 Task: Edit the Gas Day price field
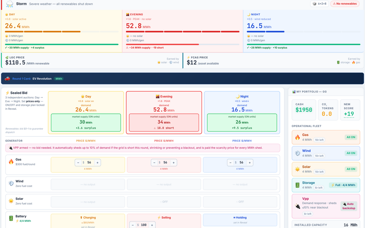click(89, 162)
